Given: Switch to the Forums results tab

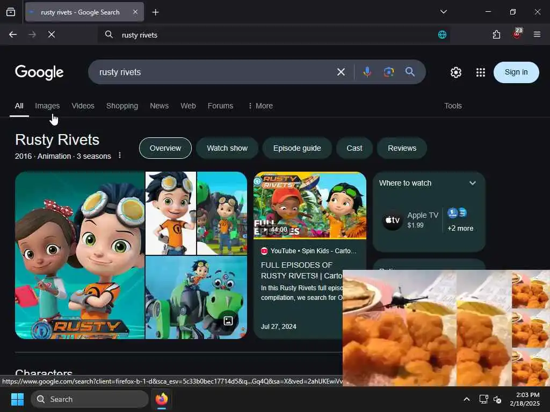Looking at the screenshot, I should 220,106.
